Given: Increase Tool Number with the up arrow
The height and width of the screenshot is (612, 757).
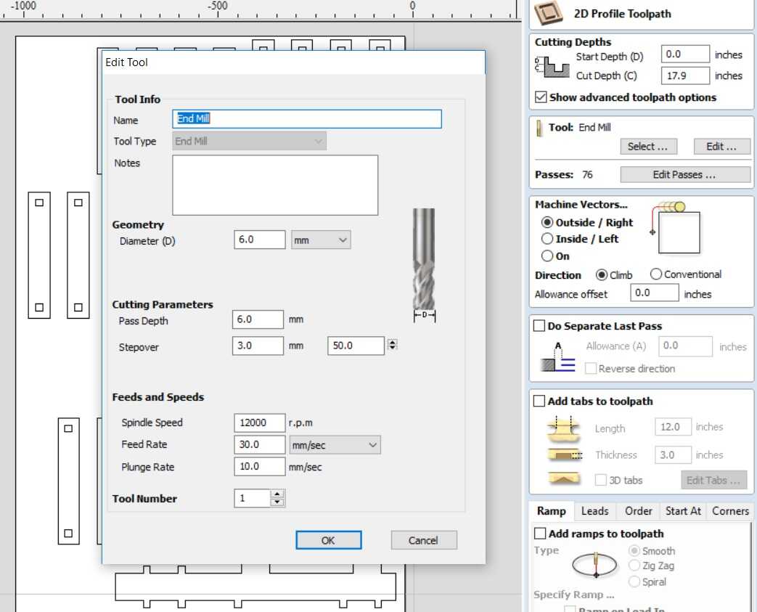Looking at the screenshot, I should (x=277, y=494).
